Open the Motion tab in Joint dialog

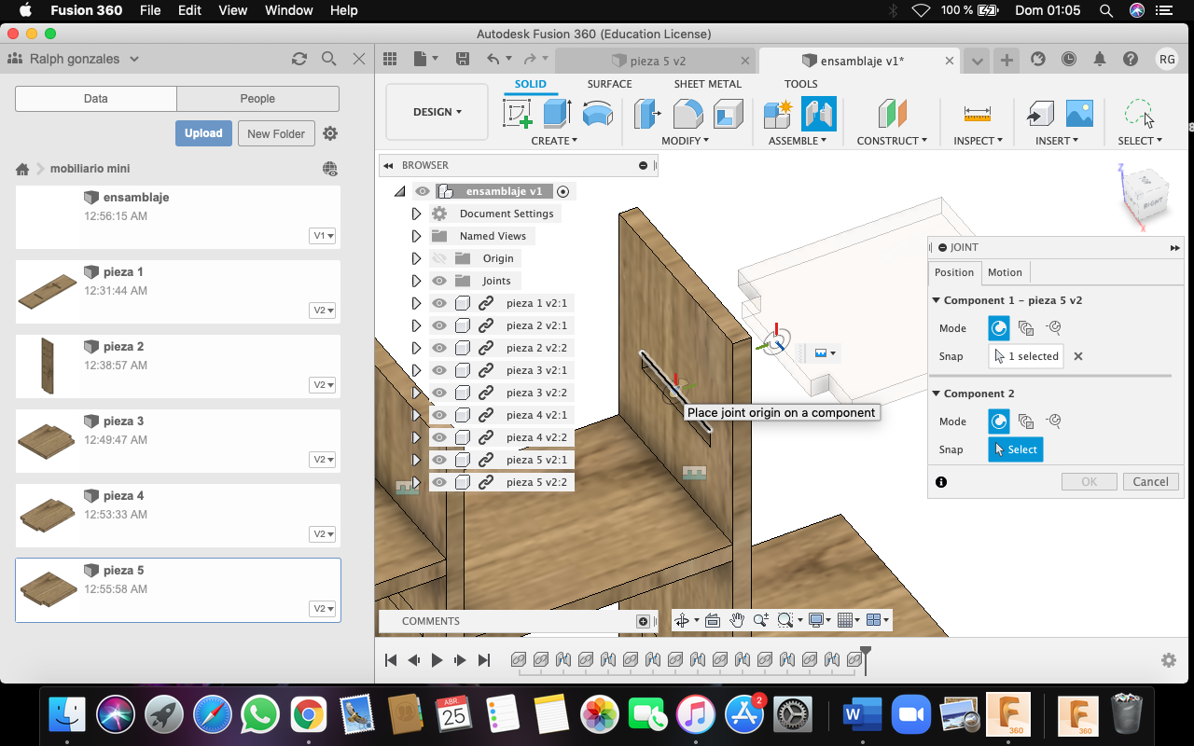coord(1005,272)
